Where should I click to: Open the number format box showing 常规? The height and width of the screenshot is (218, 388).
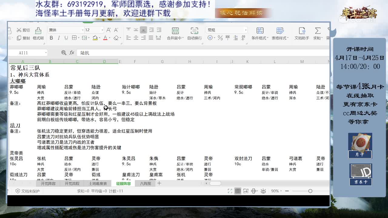point(227,30)
